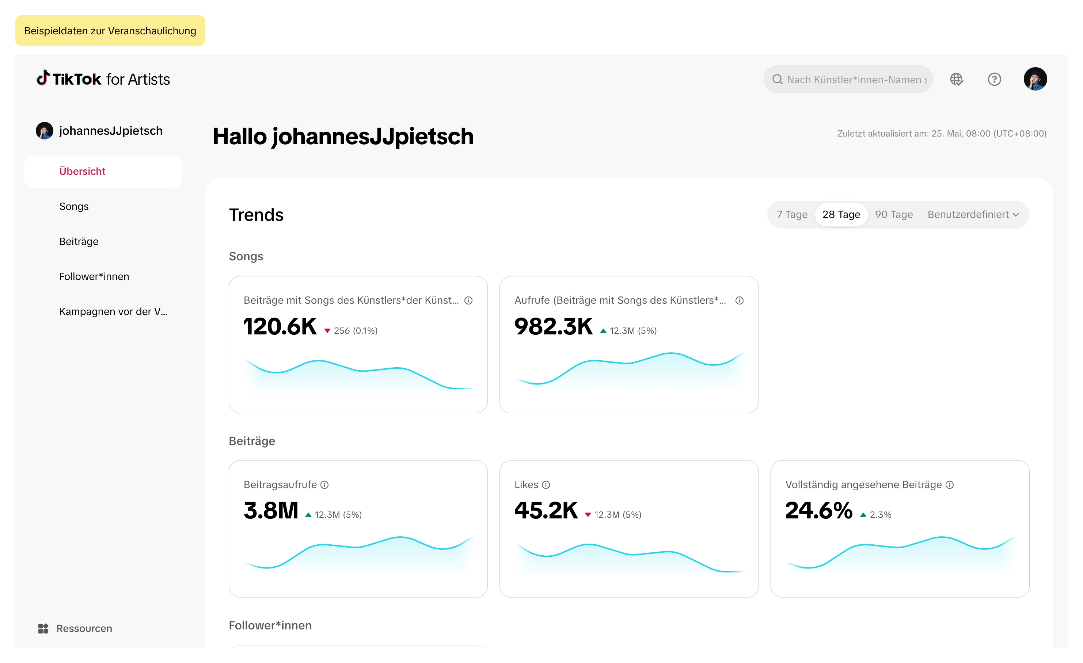
Task: Open the Ressourcen link
Action: tap(75, 629)
